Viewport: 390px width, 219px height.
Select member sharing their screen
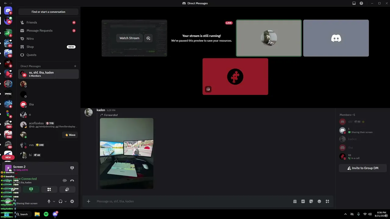[x=363, y=130]
